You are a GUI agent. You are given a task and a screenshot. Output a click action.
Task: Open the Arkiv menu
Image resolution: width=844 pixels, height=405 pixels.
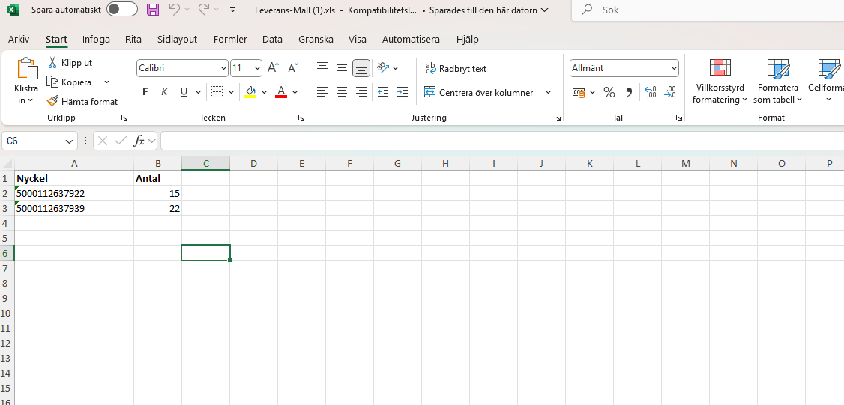coord(19,39)
